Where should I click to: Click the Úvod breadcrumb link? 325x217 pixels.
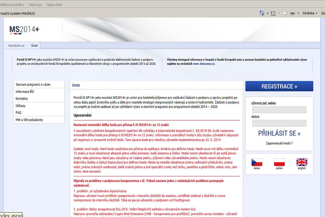34,45
